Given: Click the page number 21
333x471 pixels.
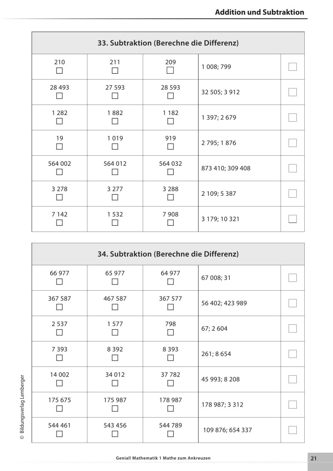Looking at the screenshot, I should click(x=314, y=459).
